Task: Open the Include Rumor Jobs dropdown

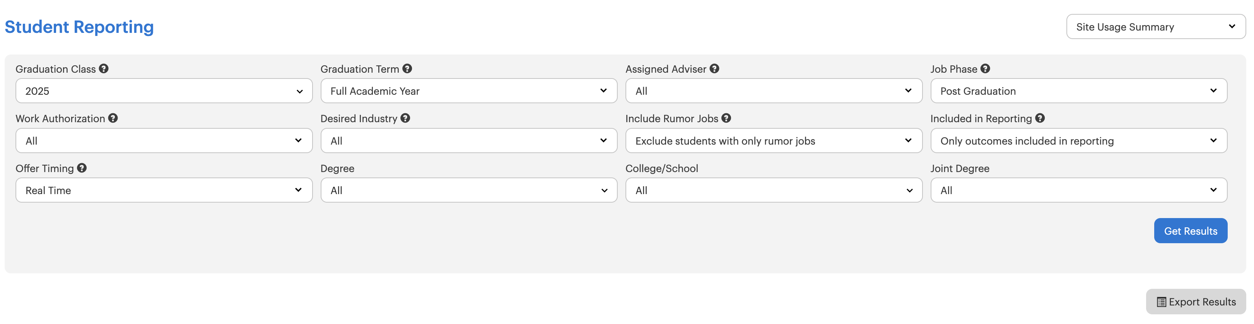Action: coord(774,141)
